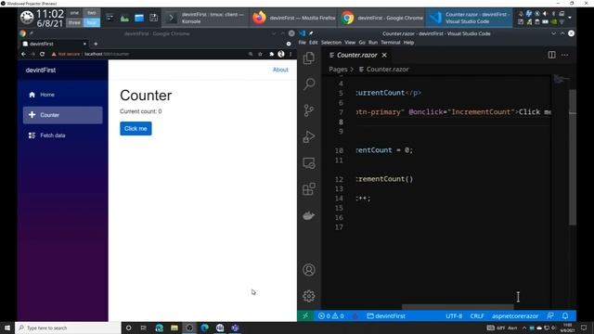This screenshot has height=334, width=594.
Task: Click the remote window indicator in status bar
Action: [305, 315]
